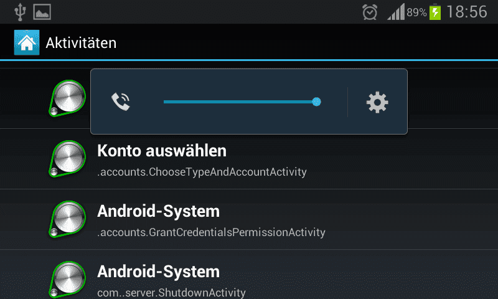Tap the signal strength bars
The height and width of the screenshot is (299, 498).
[396, 12]
